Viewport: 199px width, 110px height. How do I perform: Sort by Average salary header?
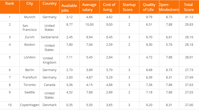pyautogui.click(x=89, y=7)
